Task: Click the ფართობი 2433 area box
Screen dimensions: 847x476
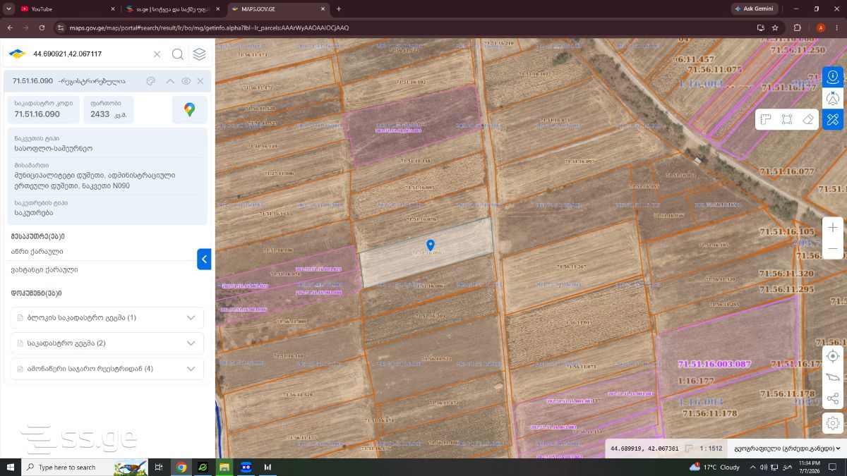Action: tap(108, 109)
